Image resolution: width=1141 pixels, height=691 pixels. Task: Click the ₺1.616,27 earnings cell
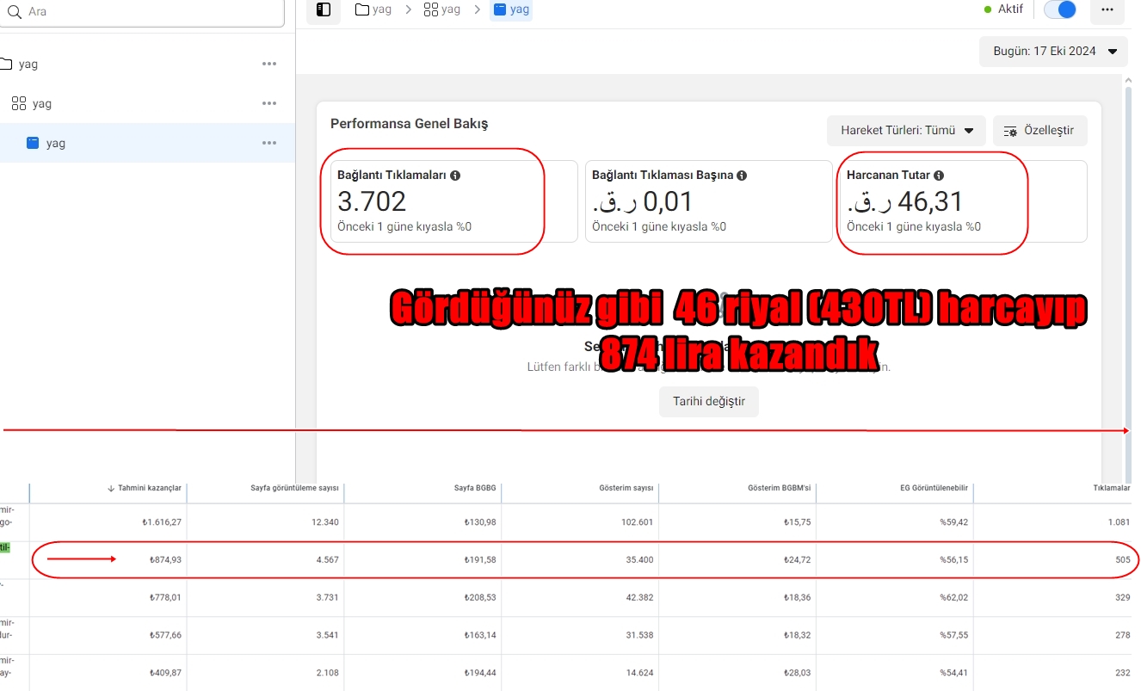click(161, 522)
